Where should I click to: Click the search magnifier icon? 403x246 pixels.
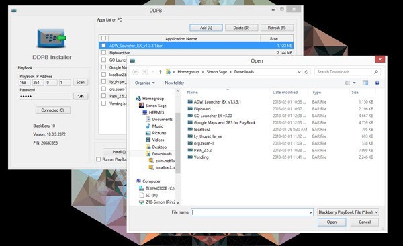click(x=376, y=72)
